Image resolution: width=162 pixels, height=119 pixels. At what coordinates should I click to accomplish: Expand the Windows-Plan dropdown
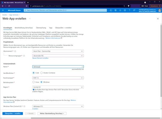[x=58, y=106]
